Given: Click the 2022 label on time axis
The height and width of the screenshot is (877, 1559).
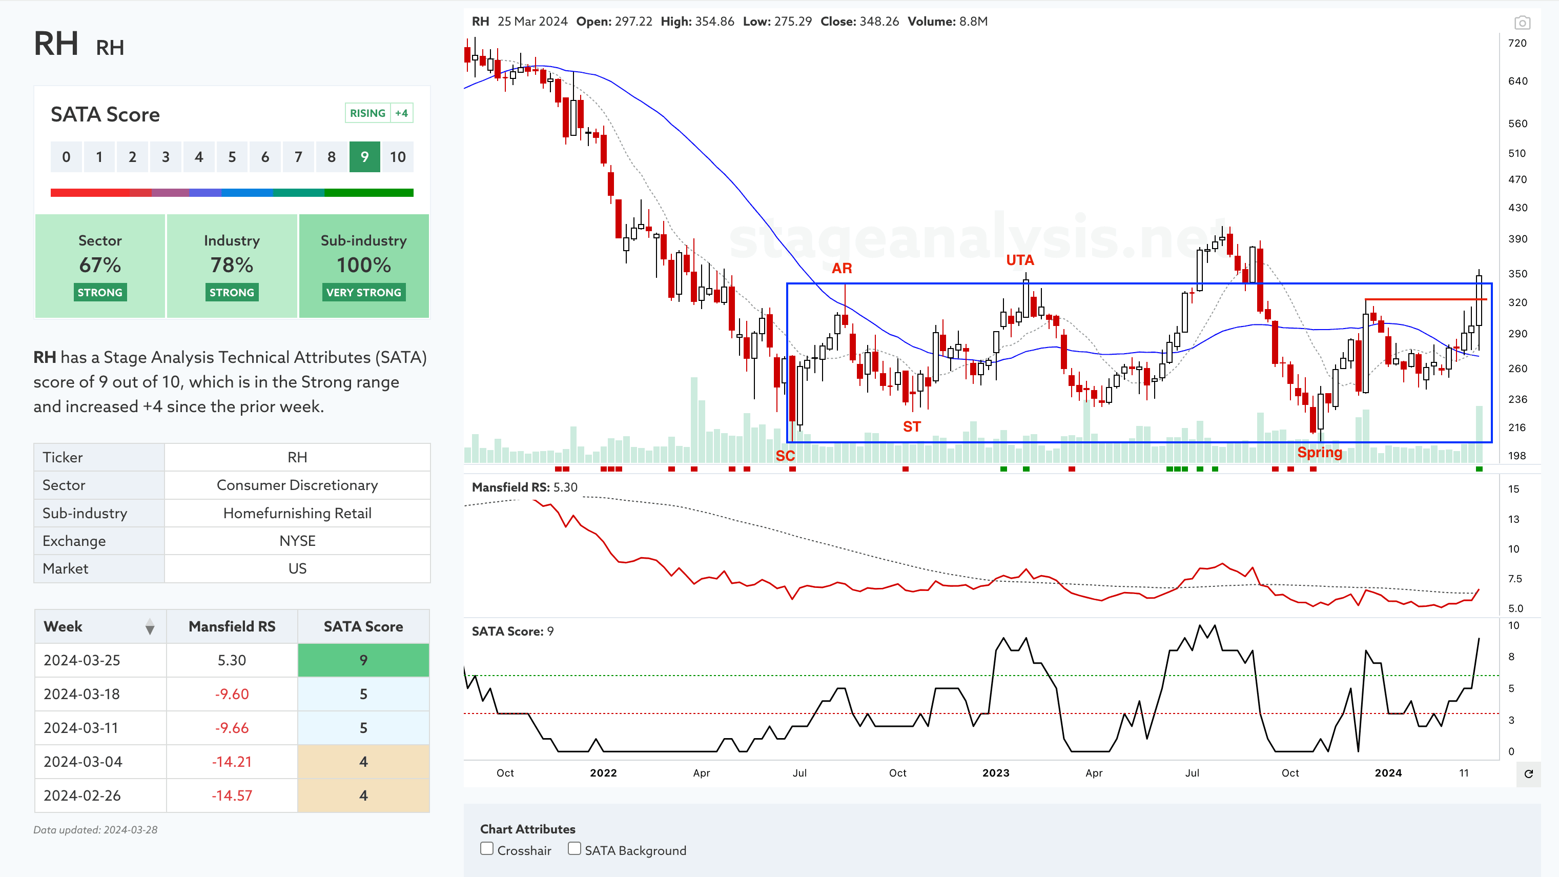Looking at the screenshot, I should [x=603, y=773].
